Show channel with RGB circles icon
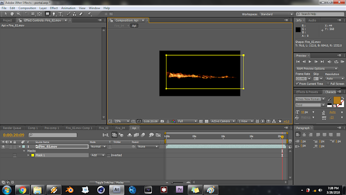The image size is (346, 195). point(174,121)
